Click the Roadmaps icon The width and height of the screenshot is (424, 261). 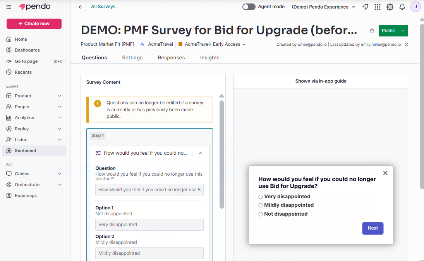click(9, 195)
